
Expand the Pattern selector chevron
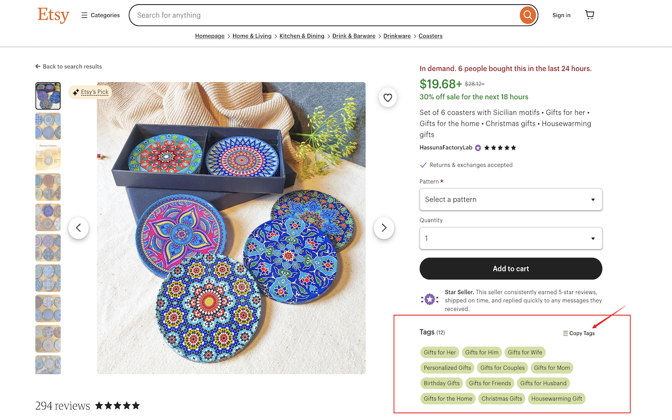pos(593,199)
